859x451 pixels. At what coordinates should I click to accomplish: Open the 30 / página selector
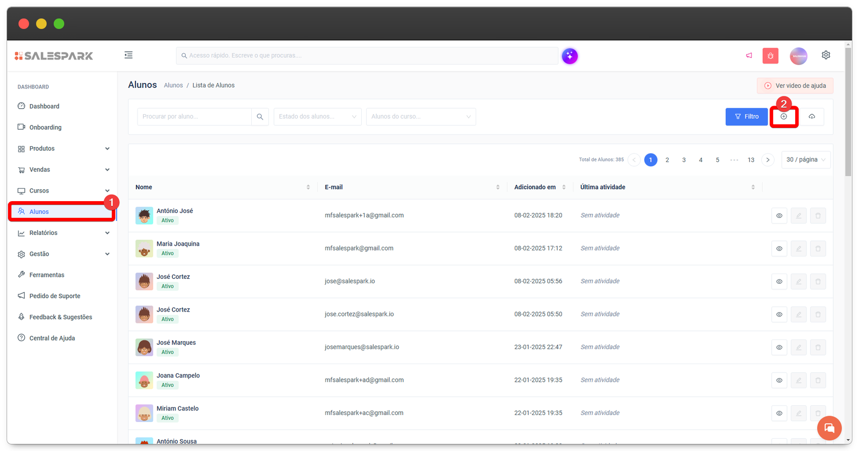[x=806, y=160]
